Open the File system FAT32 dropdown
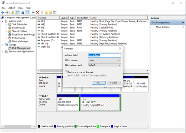This screenshot has width=186, height=133. click(x=104, y=60)
